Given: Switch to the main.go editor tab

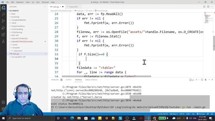Looking at the screenshot, I should click(57, 7).
